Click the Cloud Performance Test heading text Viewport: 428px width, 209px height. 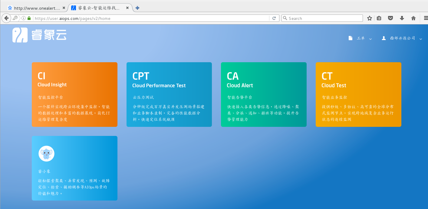159,85
